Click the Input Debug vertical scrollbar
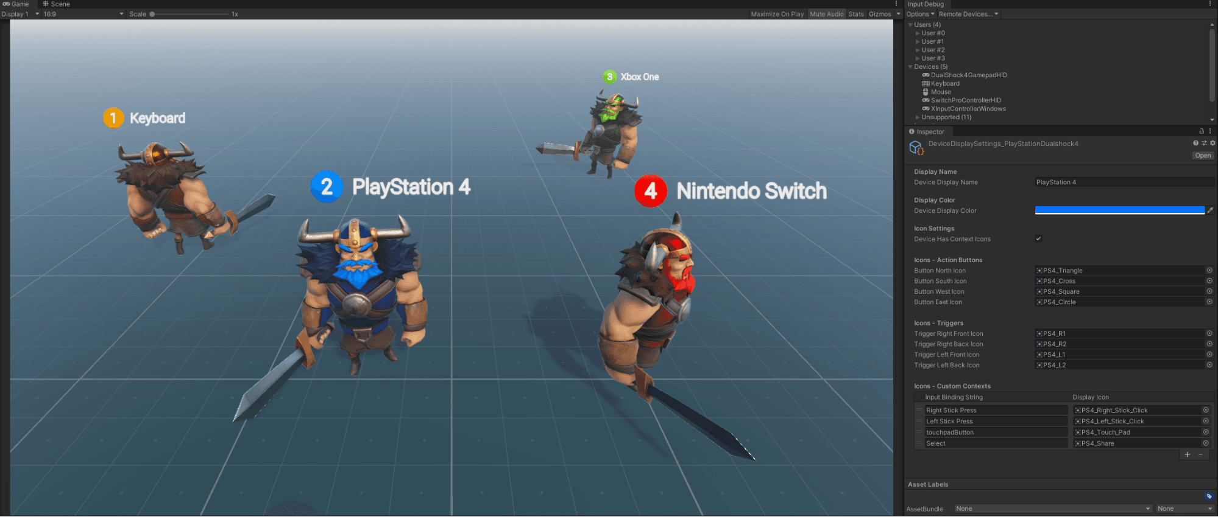This screenshot has width=1218, height=517. click(x=1212, y=65)
